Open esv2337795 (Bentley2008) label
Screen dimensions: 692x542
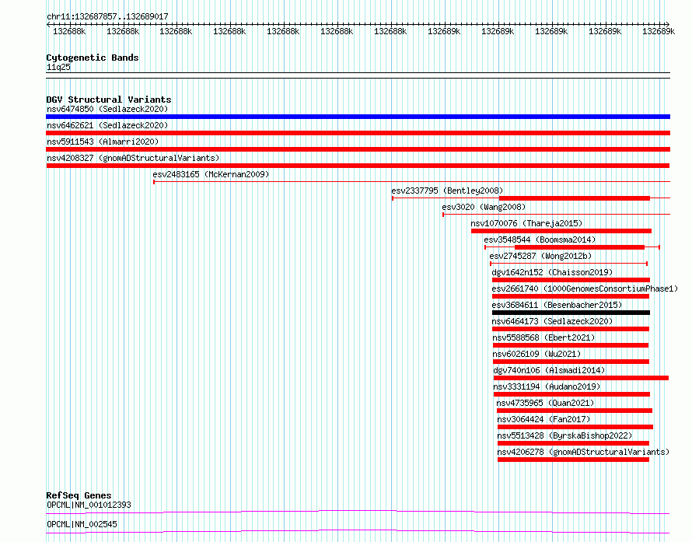447,191
